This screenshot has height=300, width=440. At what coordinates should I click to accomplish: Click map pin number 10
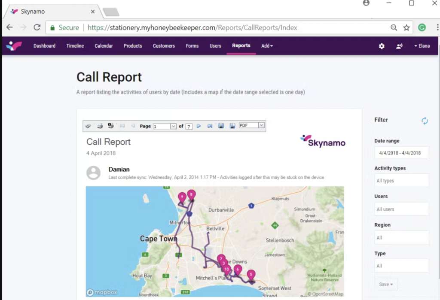227,270
